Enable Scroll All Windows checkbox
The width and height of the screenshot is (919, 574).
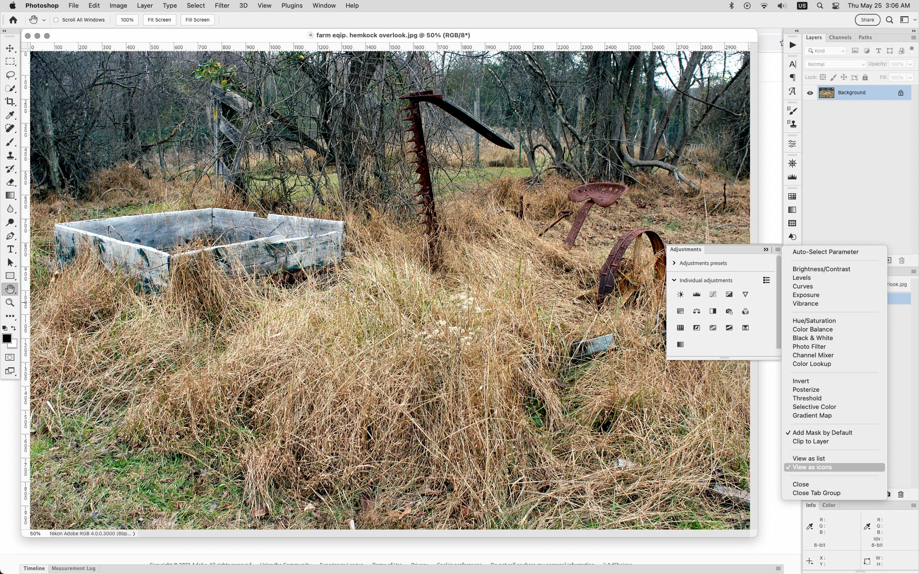tap(56, 20)
